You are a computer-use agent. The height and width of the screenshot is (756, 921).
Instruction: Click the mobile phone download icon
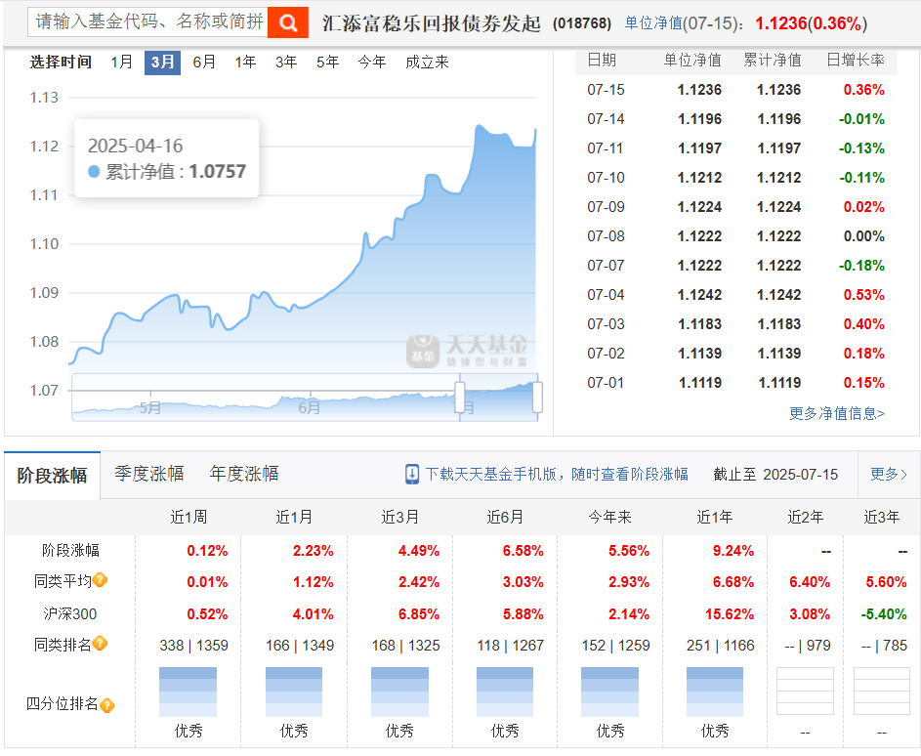click(412, 474)
